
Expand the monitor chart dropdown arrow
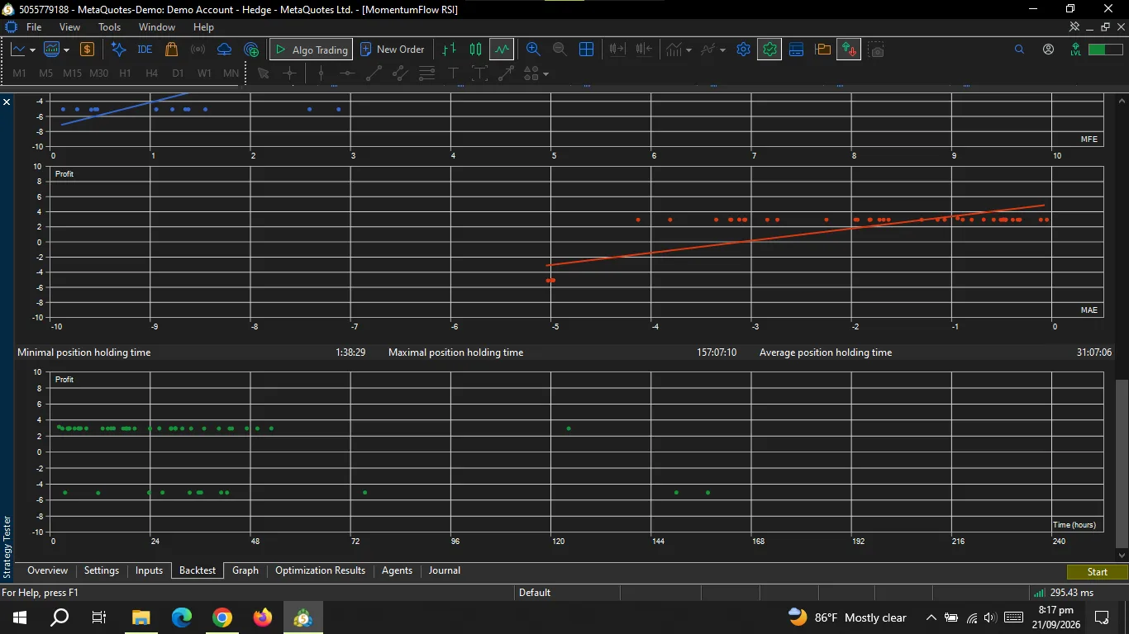click(x=66, y=50)
